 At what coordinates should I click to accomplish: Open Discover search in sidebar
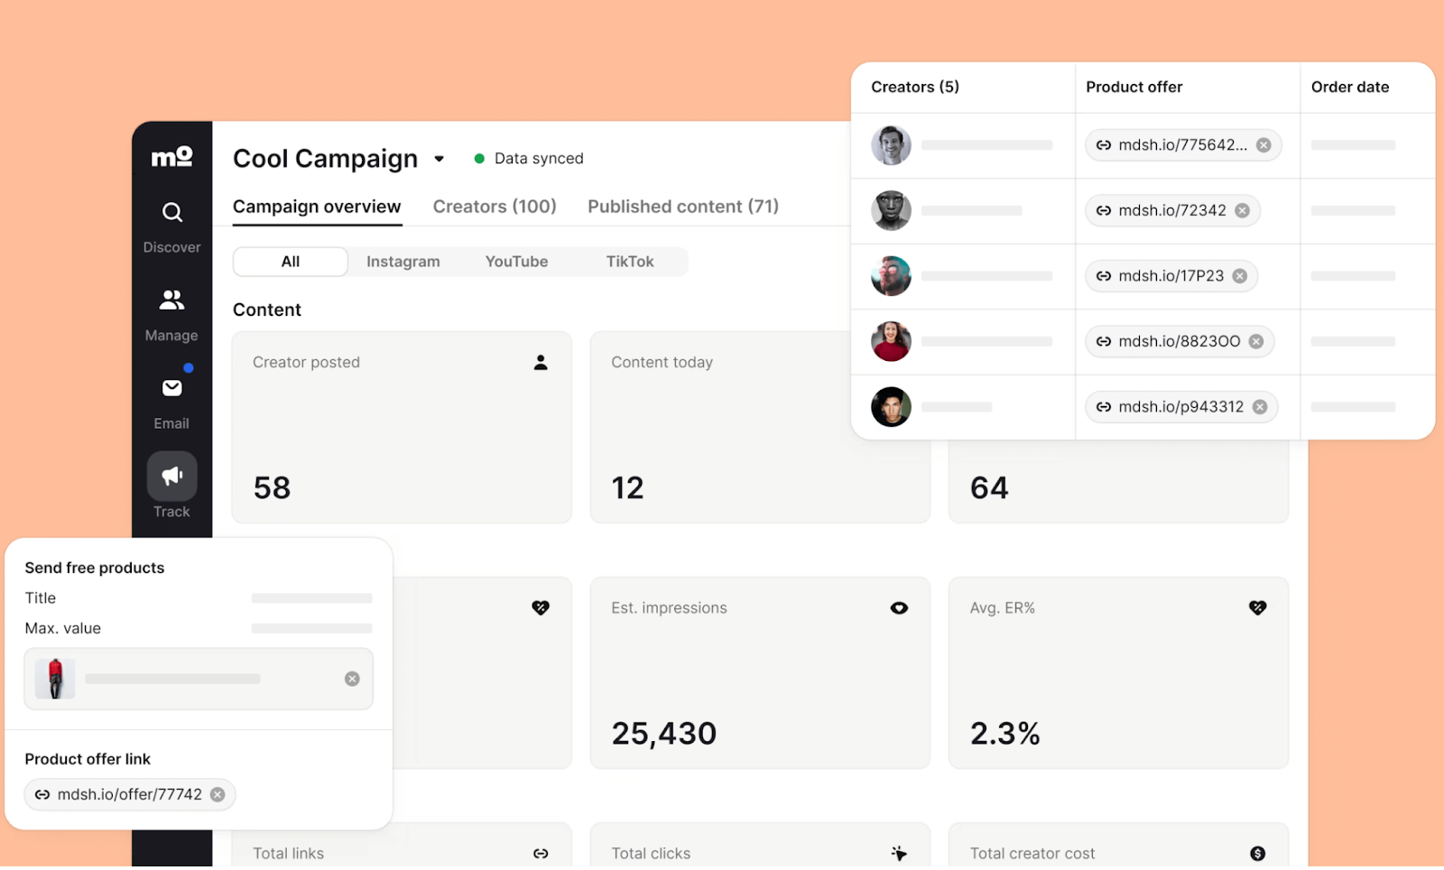point(171,227)
